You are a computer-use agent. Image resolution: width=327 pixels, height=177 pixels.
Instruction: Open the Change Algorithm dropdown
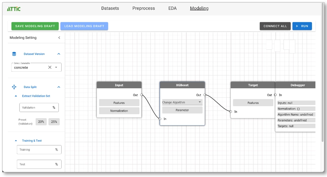[x=182, y=102]
